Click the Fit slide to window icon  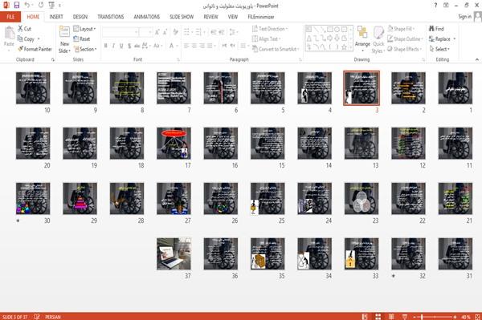pyautogui.click(x=477, y=317)
